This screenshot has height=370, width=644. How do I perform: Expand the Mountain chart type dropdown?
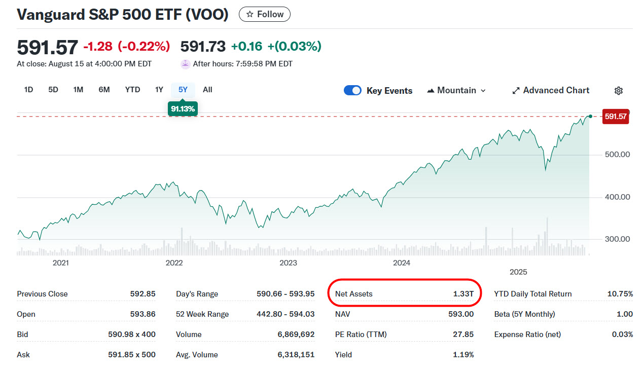tap(483, 91)
